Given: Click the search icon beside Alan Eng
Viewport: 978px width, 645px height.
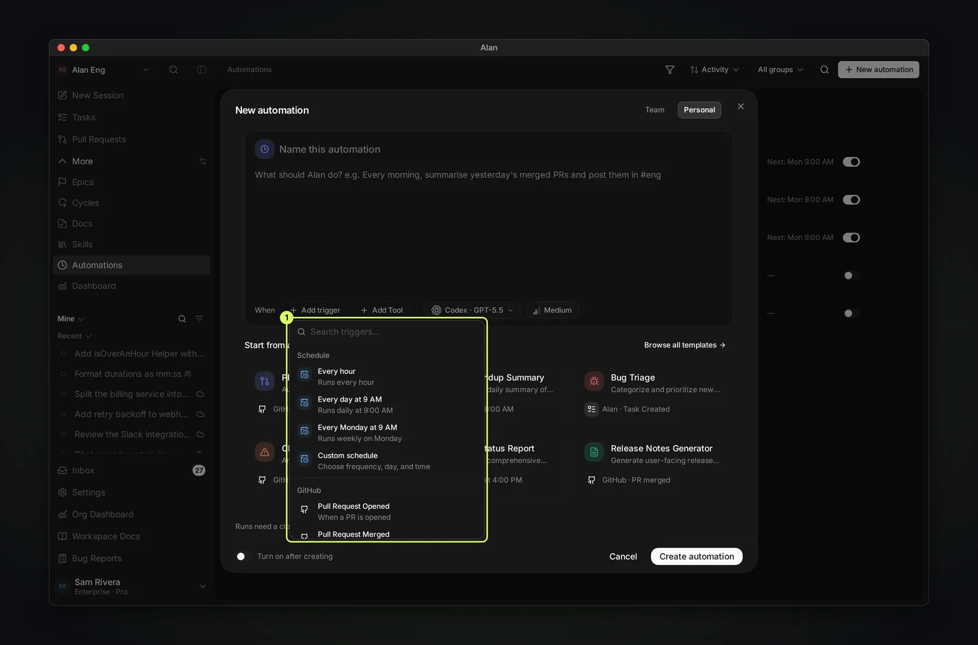Looking at the screenshot, I should tap(174, 70).
